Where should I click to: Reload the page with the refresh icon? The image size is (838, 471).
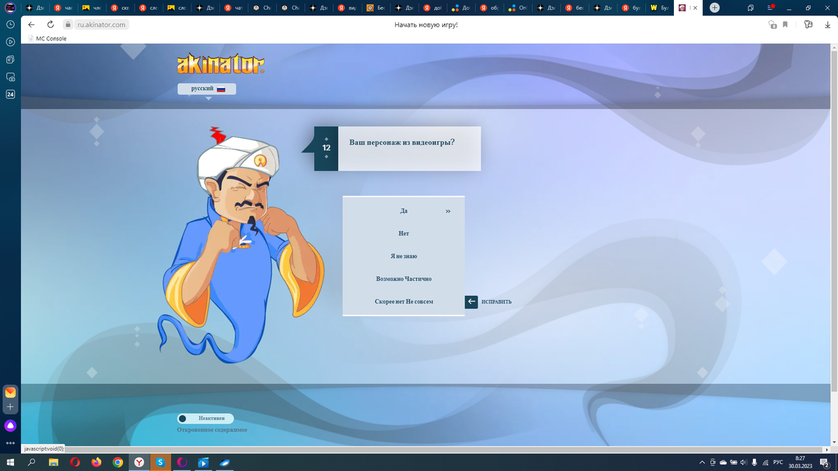50,24
